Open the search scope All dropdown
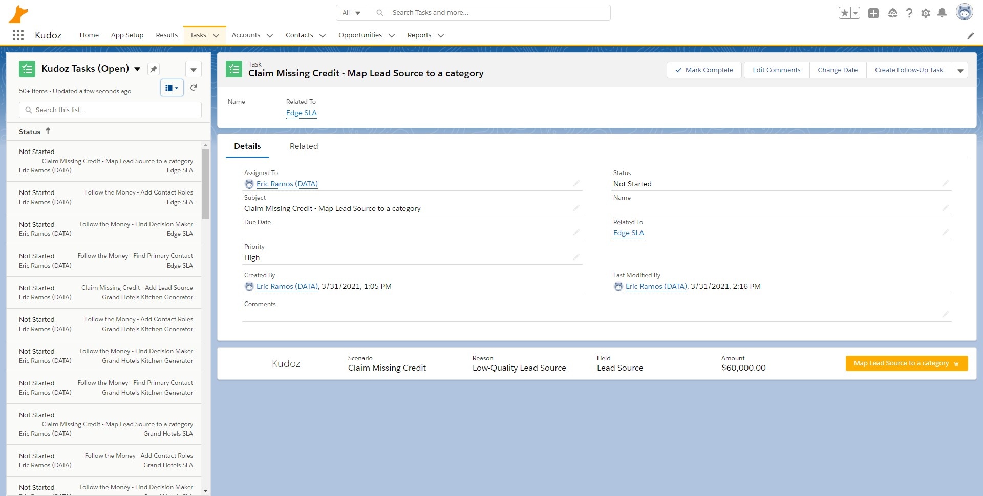983x496 pixels. click(x=351, y=13)
